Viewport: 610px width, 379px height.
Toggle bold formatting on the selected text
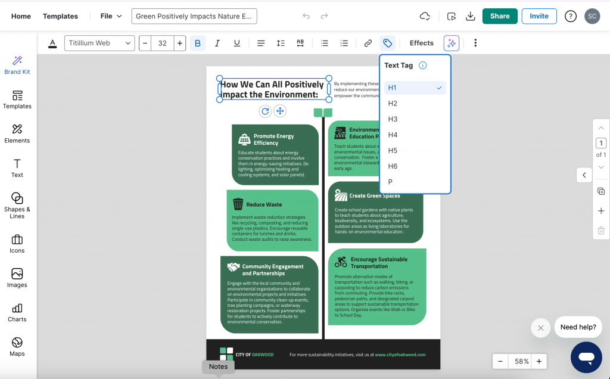point(198,42)
